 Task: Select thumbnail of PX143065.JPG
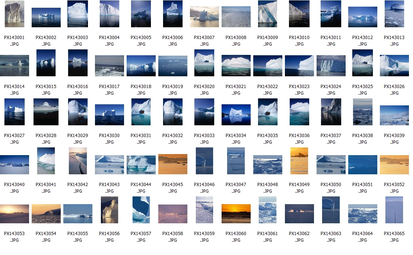[394, 210]
